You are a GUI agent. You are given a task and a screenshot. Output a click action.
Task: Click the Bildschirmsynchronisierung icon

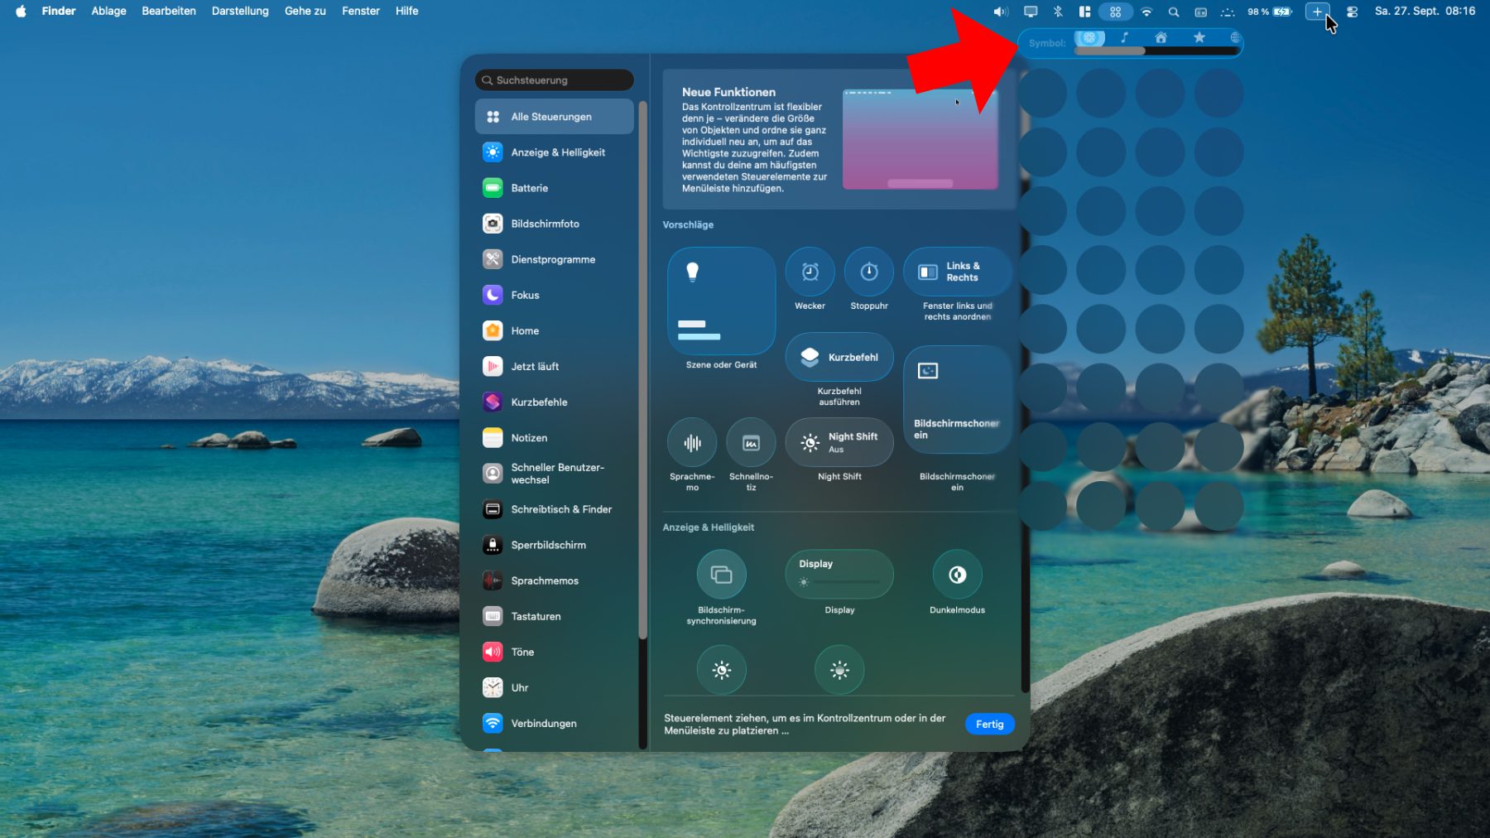[721, 575]
